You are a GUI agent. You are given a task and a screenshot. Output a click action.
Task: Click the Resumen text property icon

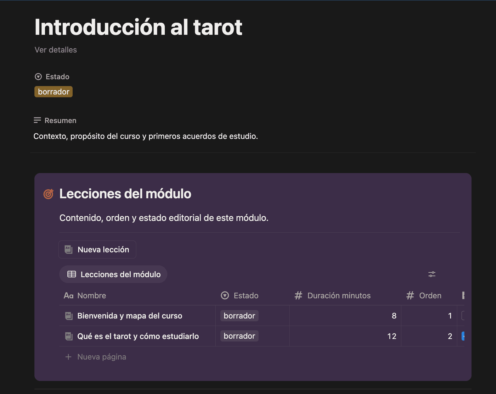37,120
